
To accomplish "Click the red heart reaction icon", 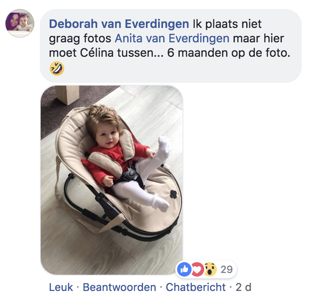I will [198, 269].
